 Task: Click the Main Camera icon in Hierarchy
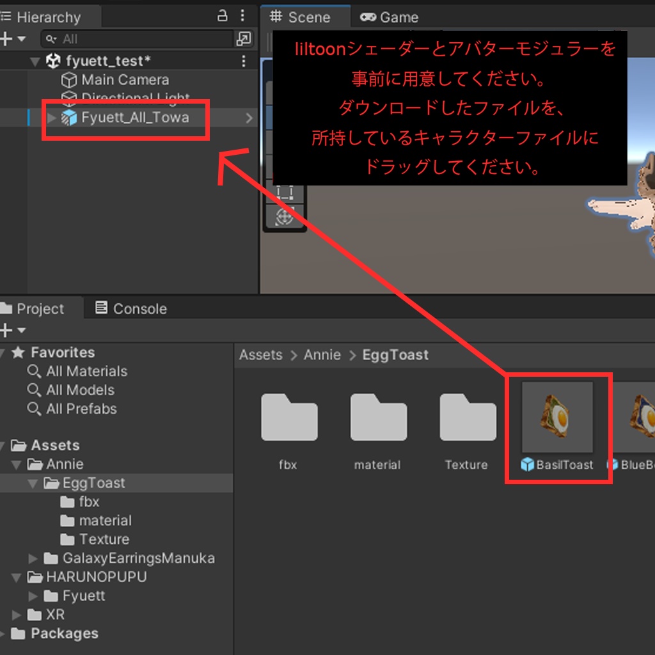(x=68, y=80)
